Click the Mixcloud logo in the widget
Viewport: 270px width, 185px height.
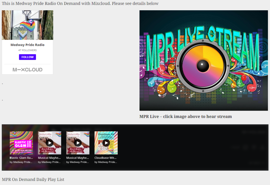[27, 70]
